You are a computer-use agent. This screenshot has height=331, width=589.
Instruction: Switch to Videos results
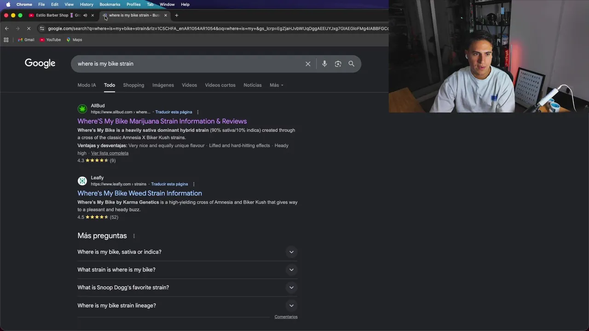pos(189,85)
